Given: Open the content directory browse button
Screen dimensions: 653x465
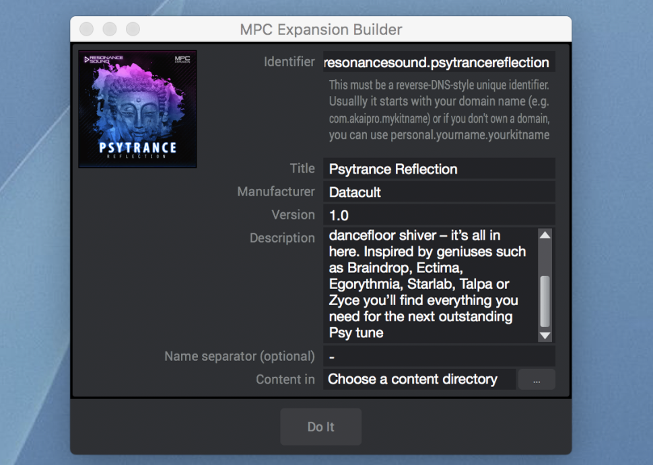Looking at the screenshot, I should pos(537,380).
